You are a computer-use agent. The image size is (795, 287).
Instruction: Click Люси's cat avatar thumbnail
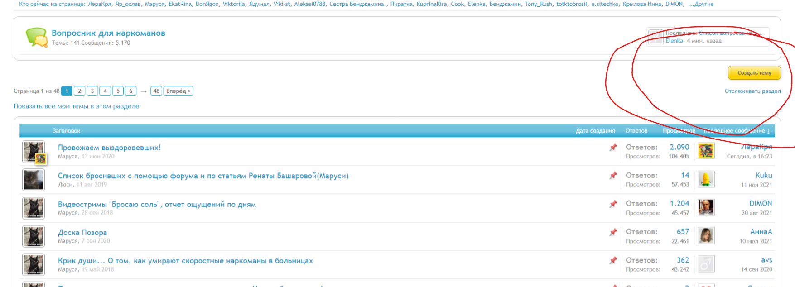click(x=34, y=180)
